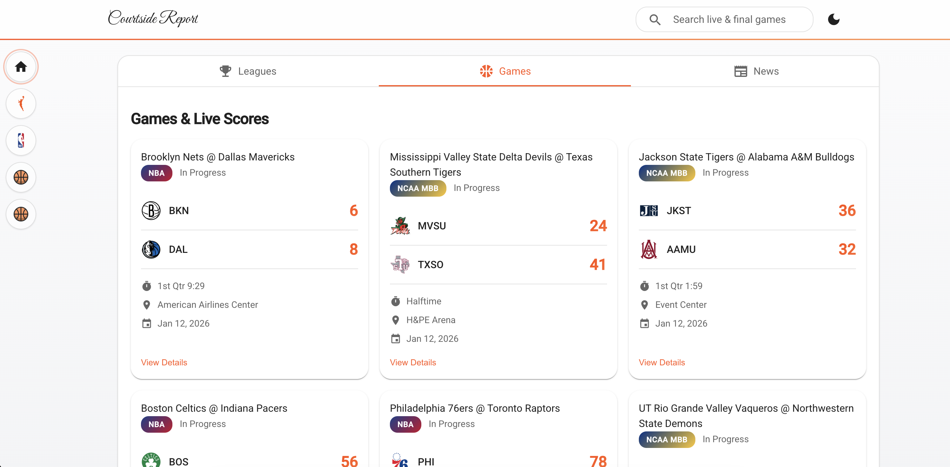Toggle dark mode with the moon icon
Viewport: 950px width, 467px height.
[833, 20]
